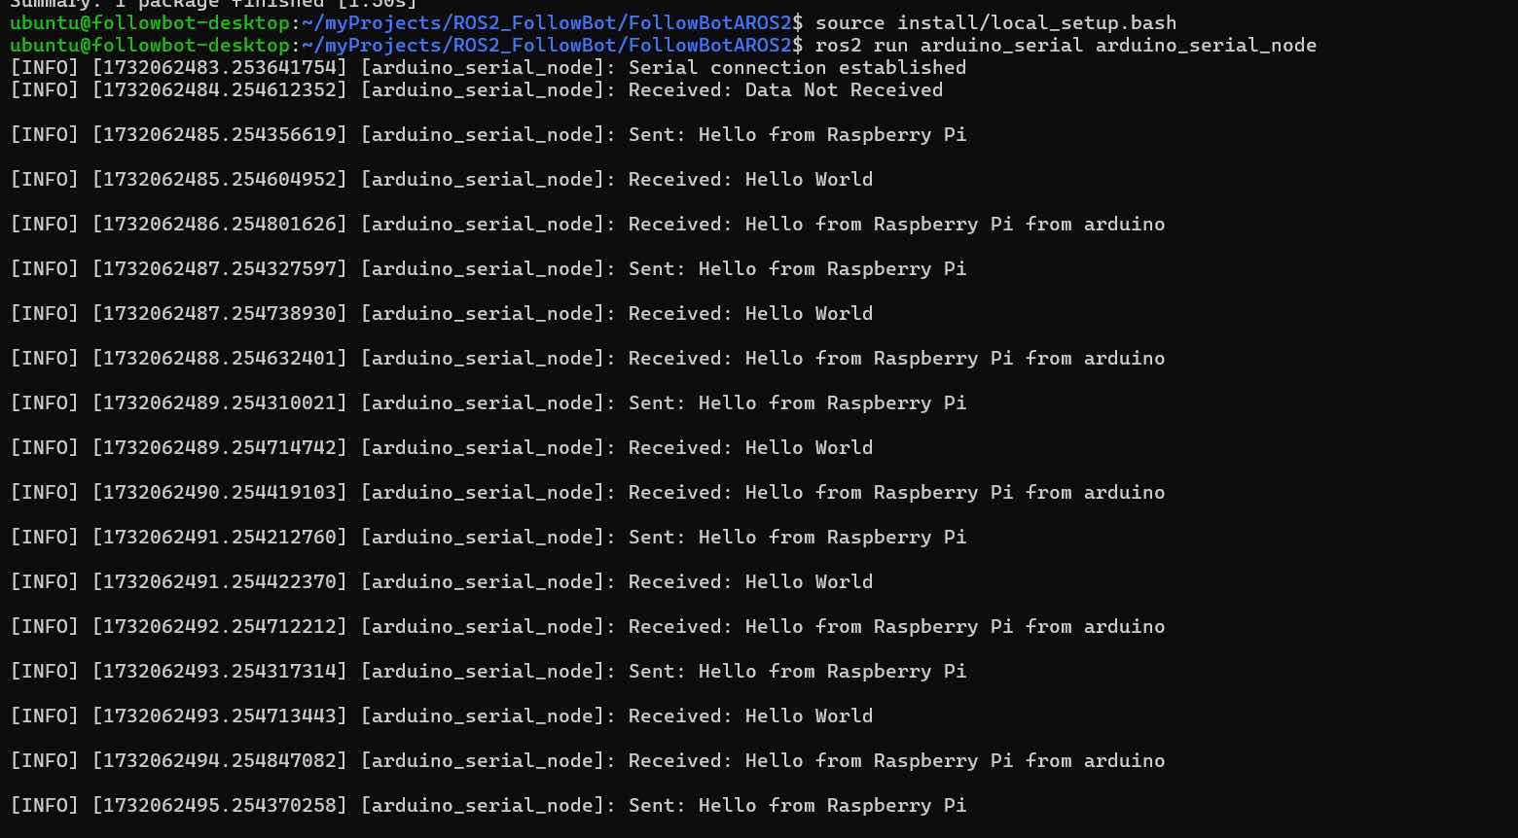Click the "ros2 run arduino_serial arduino_serial_node" command

1066,45
